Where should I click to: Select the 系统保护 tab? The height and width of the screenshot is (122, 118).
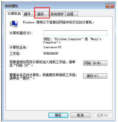click(57, 14)
